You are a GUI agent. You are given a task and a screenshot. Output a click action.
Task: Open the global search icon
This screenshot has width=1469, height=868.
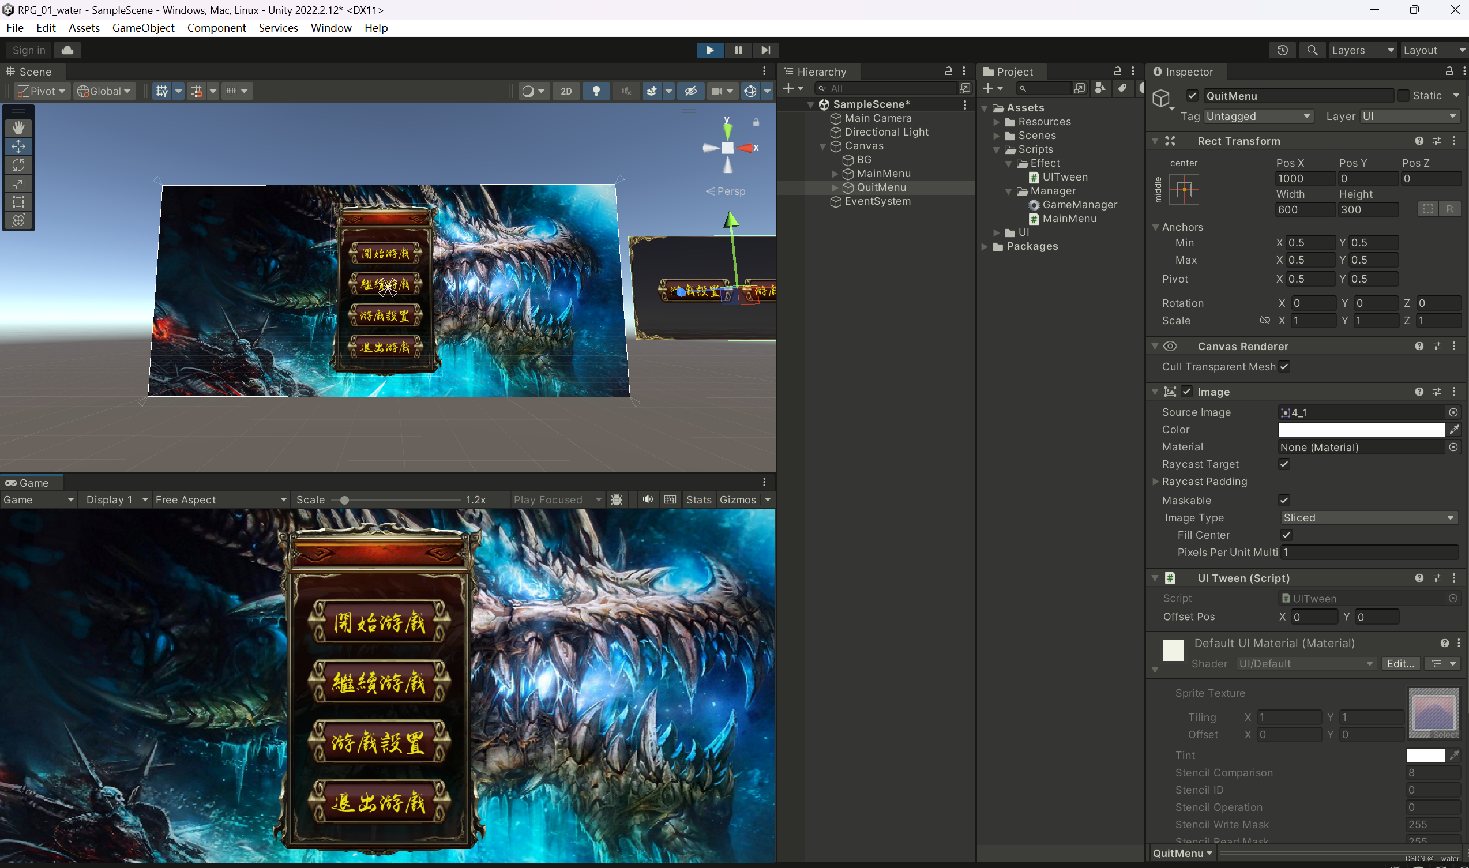1312,50
